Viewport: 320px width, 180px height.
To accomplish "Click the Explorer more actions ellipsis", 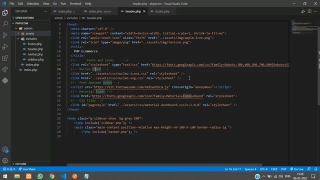I will point(45,11).
